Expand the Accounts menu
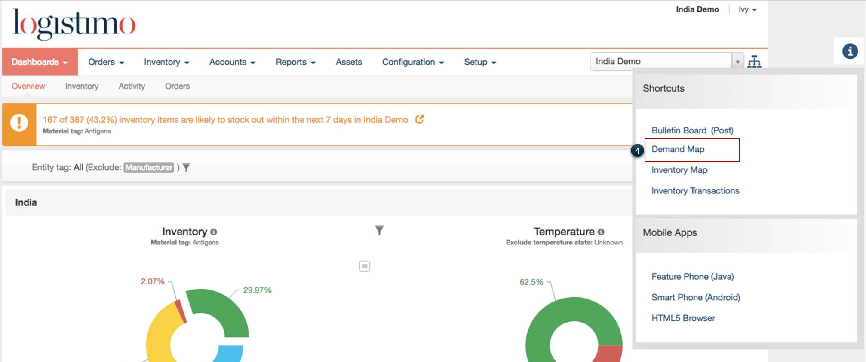866x362 pixels. point(232,62)
